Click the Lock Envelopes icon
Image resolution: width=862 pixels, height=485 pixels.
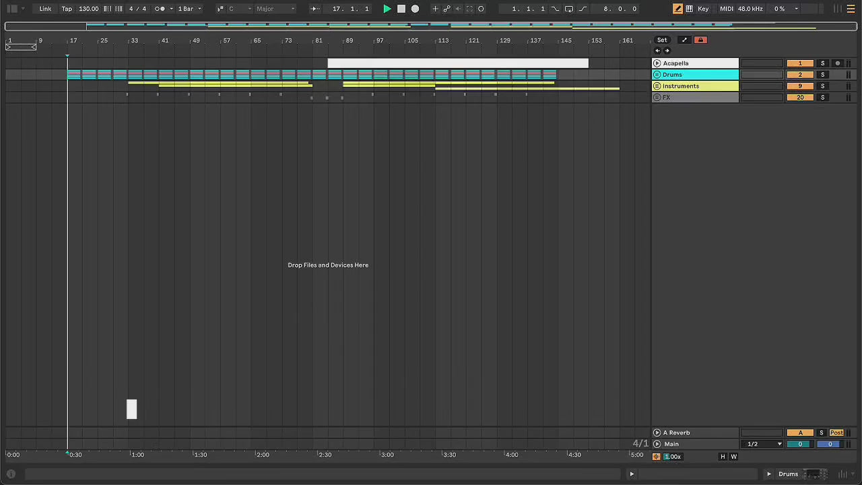[700, 40]
